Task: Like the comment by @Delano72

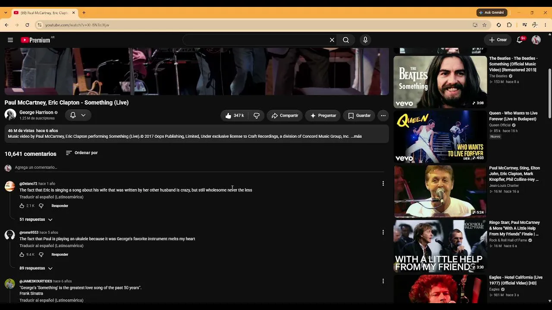Action: pos(22,206)
